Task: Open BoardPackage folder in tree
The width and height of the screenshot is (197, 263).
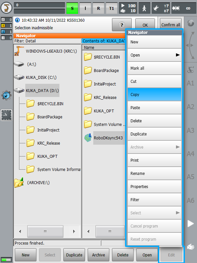Action: (x=44, y=117)
